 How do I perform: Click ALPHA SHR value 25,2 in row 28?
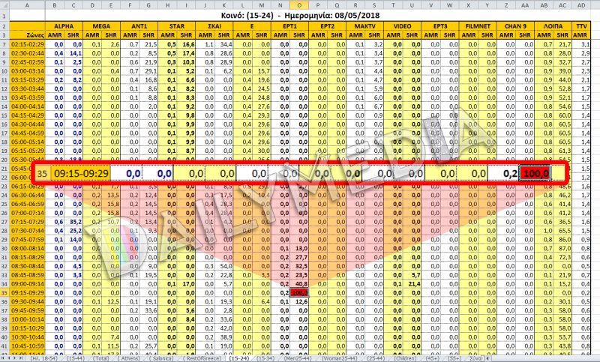pos(73,231)
